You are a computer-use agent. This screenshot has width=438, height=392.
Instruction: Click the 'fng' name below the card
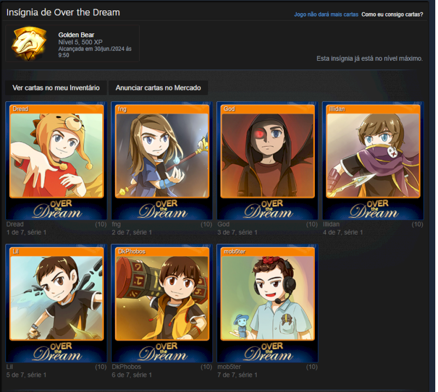pyautogui.click(x=116, y=224)
